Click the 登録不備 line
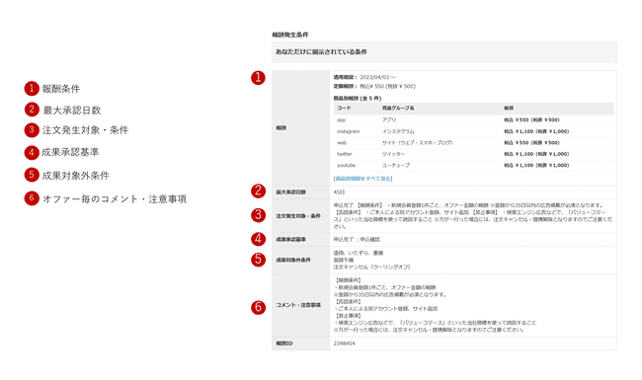Viewport: 642px width, 380px height. click(344, 260)
